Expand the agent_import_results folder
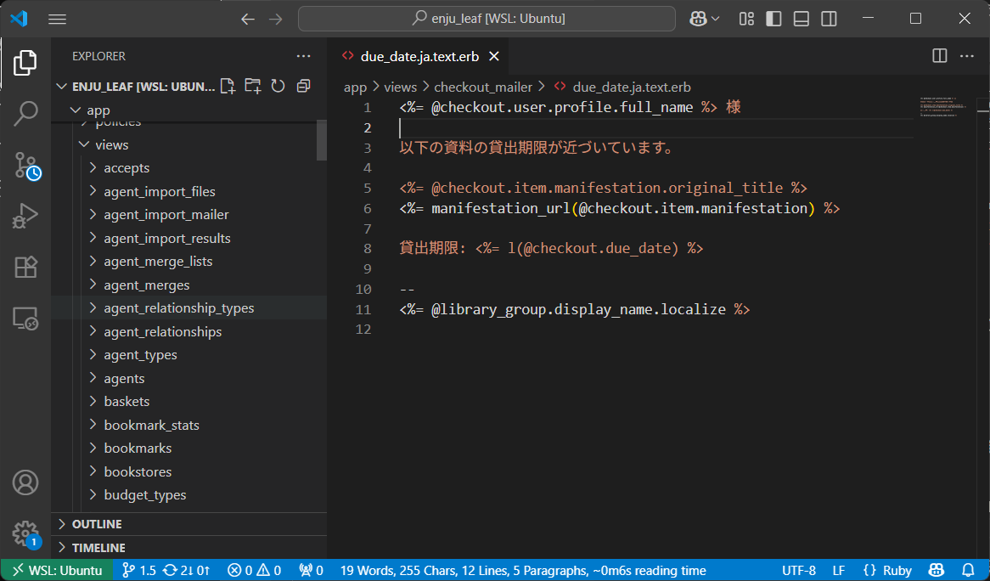990x581 pixels. [x=188, y=238]
